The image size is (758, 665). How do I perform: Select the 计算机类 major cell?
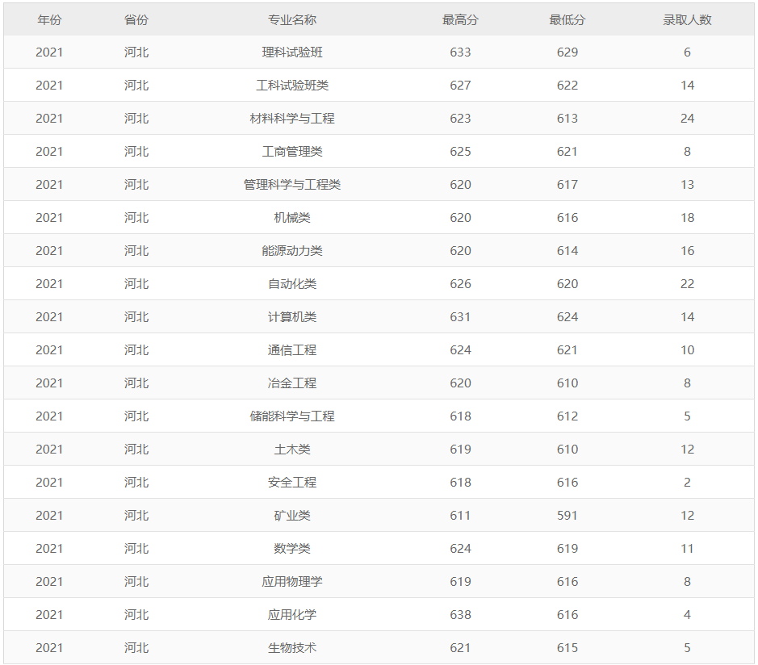point(292,317)
